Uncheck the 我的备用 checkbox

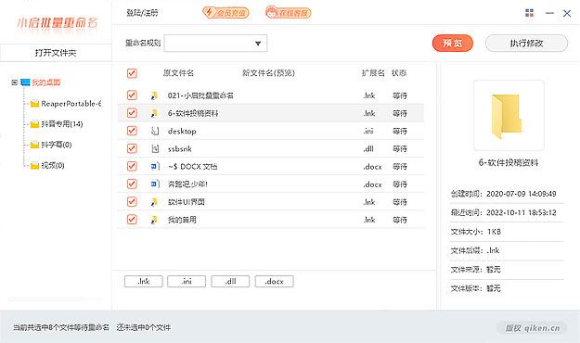pyautogui.click(x=132, y=220)
